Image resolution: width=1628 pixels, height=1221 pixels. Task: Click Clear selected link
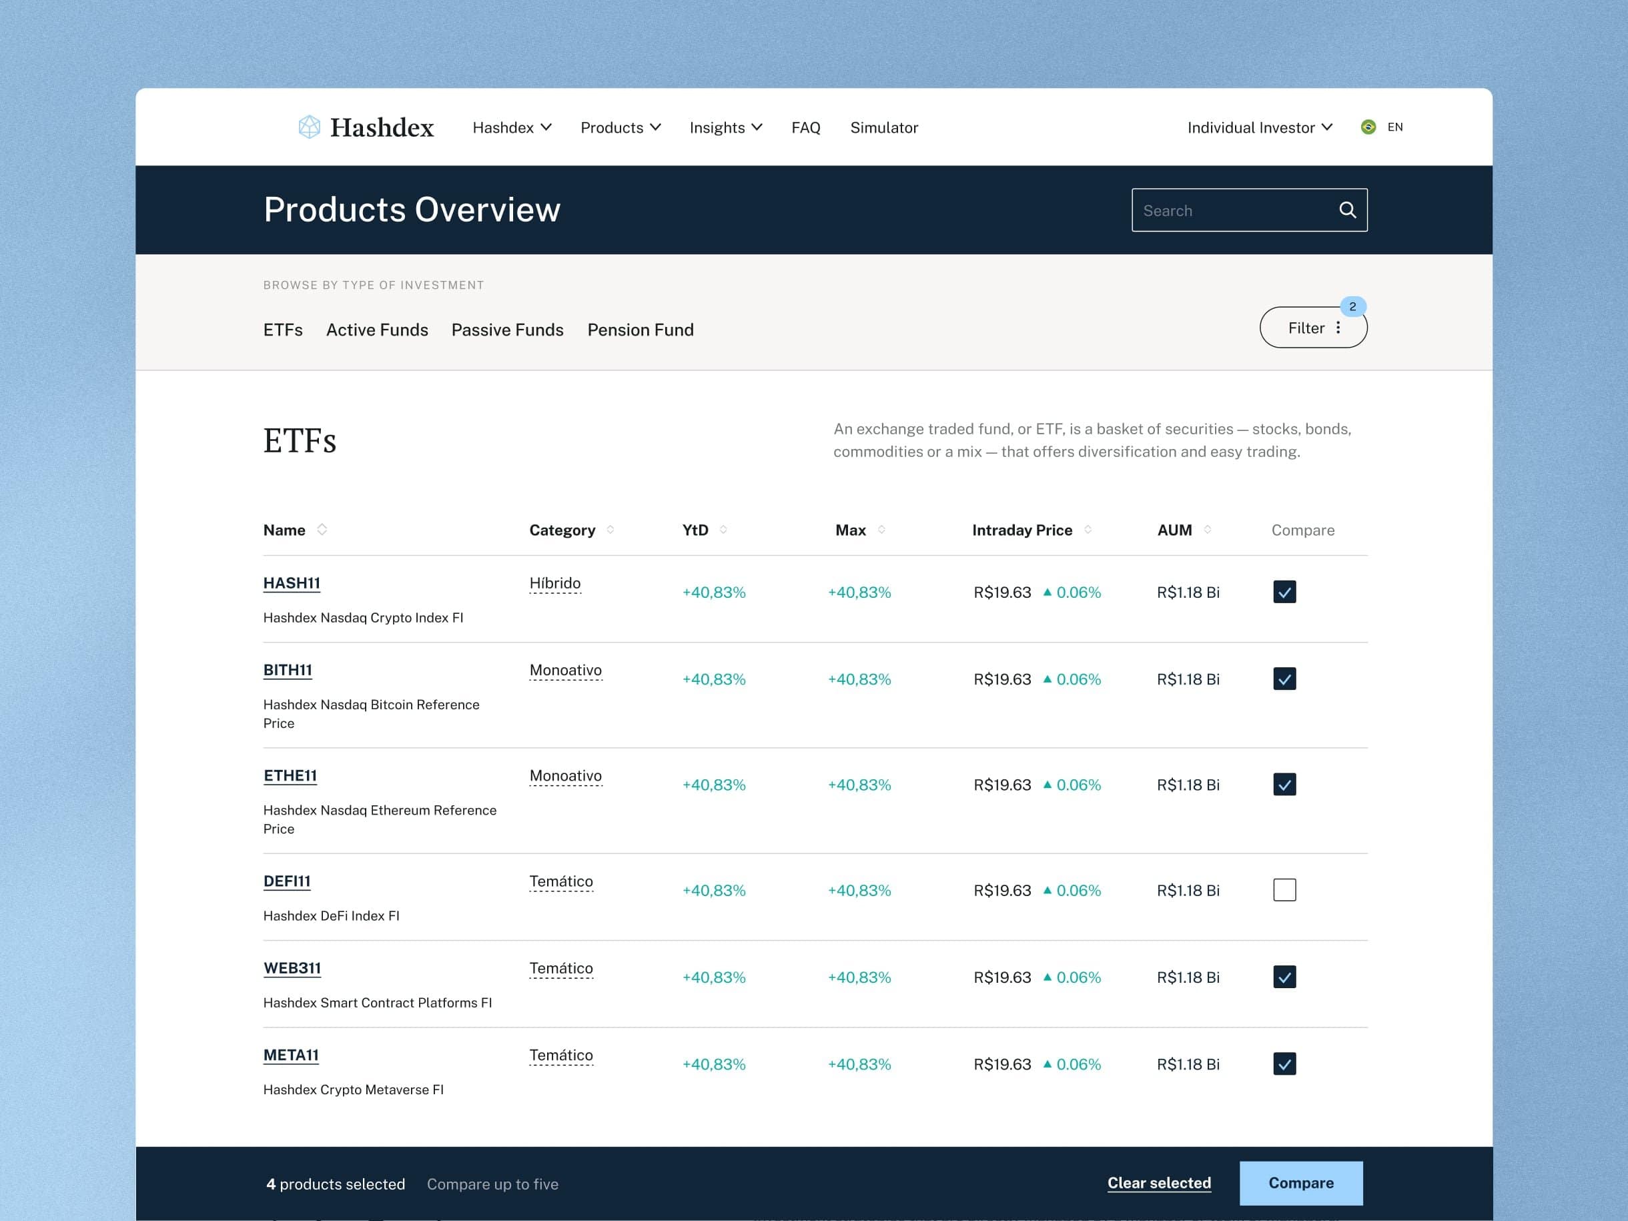click(x=1159, y=1183)
